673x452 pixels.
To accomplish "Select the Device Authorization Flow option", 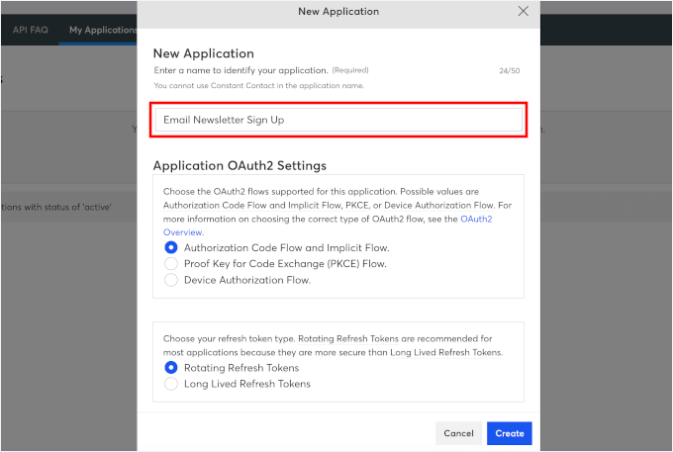I will pyautogui.click(x=171, y=280).
